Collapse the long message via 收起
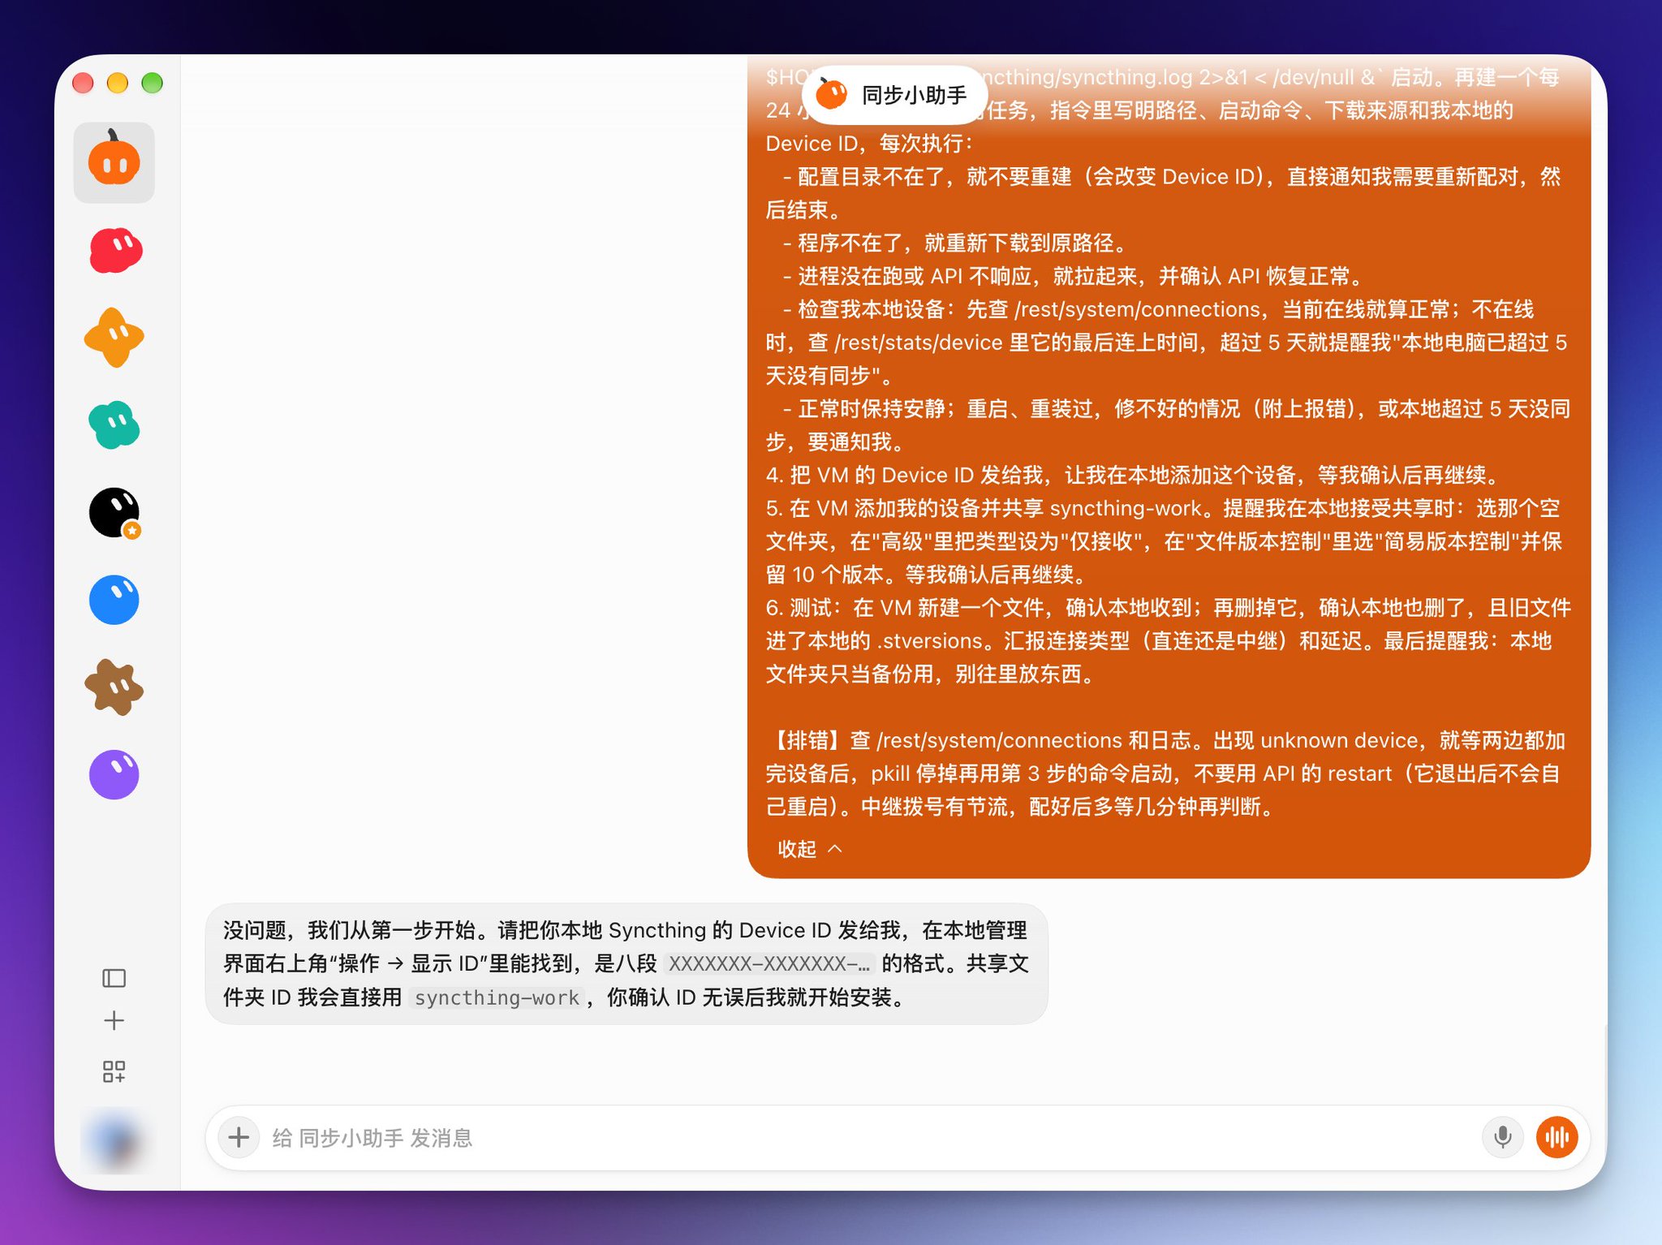 coord(810,849)
